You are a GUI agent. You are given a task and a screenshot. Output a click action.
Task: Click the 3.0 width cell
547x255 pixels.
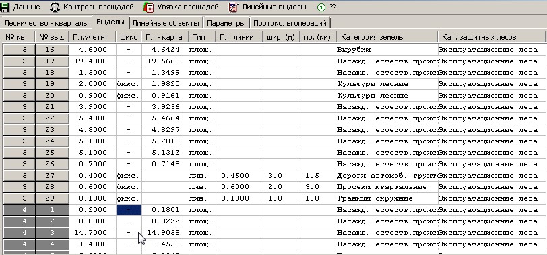[x=281, y=175]
